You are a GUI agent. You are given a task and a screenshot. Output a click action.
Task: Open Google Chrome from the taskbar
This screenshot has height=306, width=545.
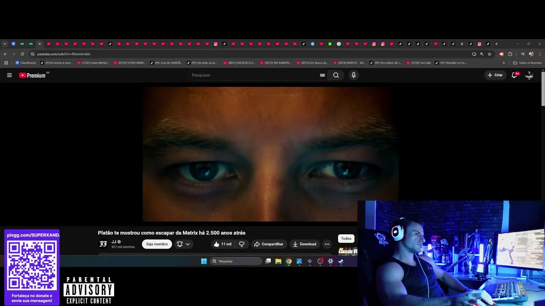[289, 261]
